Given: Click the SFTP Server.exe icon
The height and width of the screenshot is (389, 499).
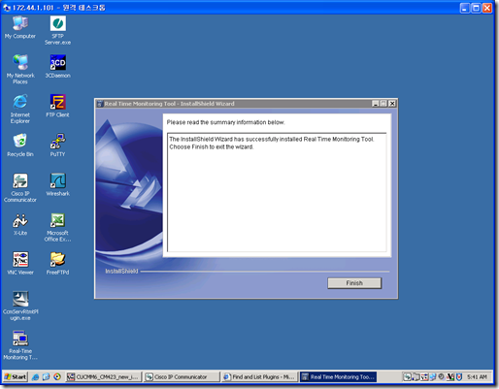Looking at the screenshot, I should coord(57,30).
